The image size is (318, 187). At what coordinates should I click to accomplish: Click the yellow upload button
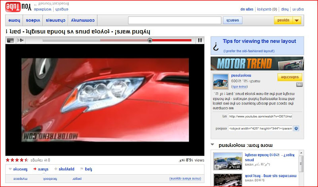click(283, 20)
